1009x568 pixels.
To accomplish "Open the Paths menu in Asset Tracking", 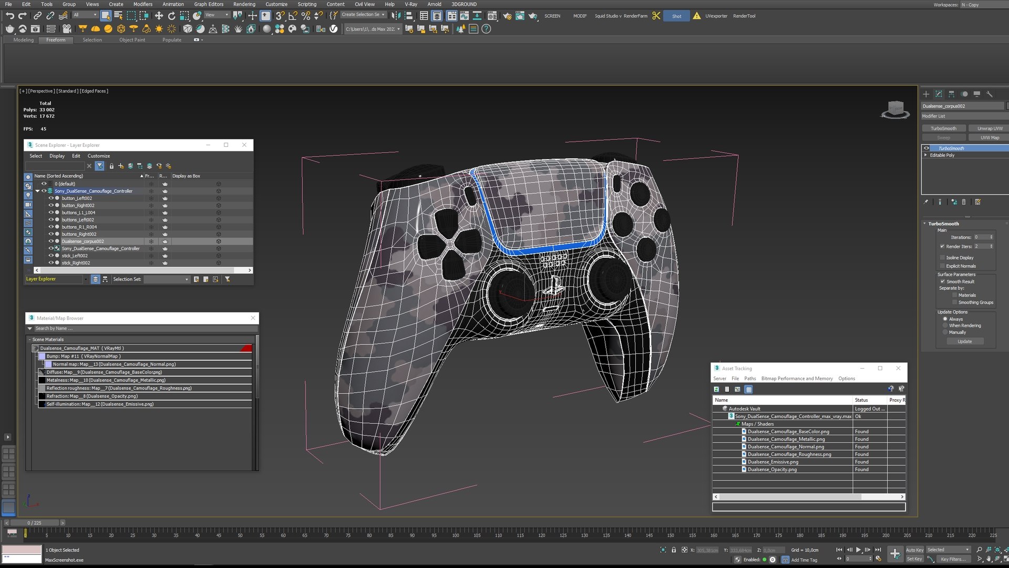I will pos(750,379).
